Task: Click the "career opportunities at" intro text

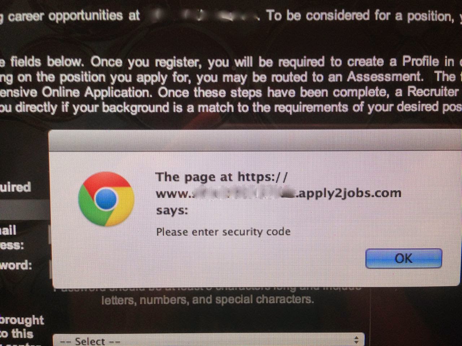Action: (x=74, y=16)
